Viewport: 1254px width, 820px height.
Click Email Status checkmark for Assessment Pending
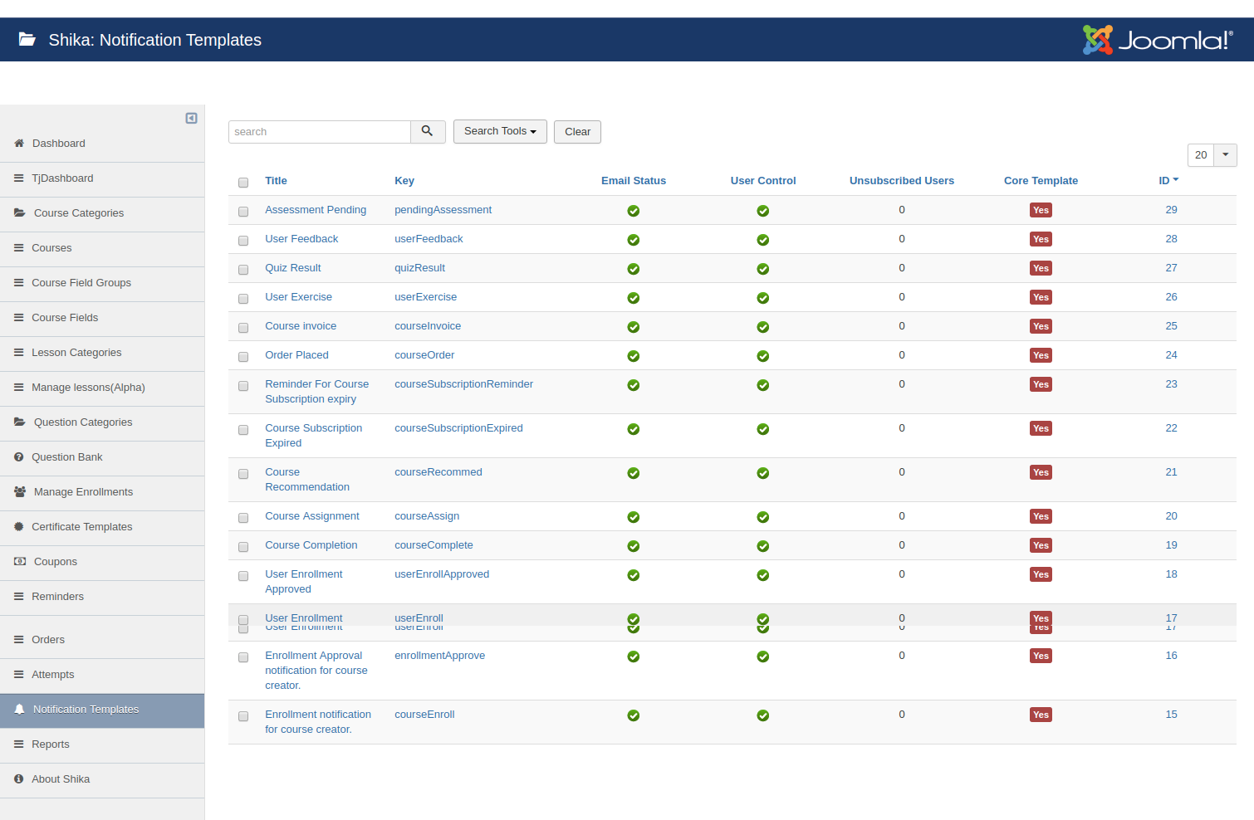(633, 211)
